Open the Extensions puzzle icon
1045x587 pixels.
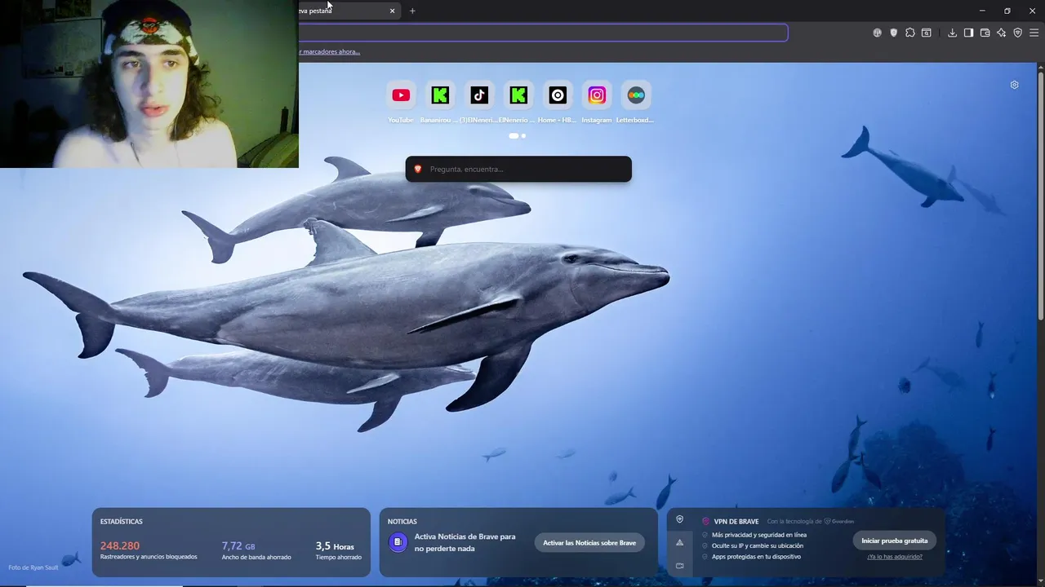click(910, 33)
